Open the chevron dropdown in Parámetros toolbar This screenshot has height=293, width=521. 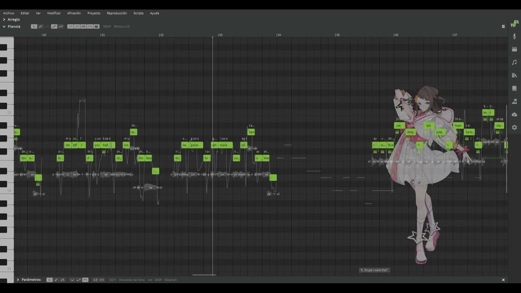(72, 280)
